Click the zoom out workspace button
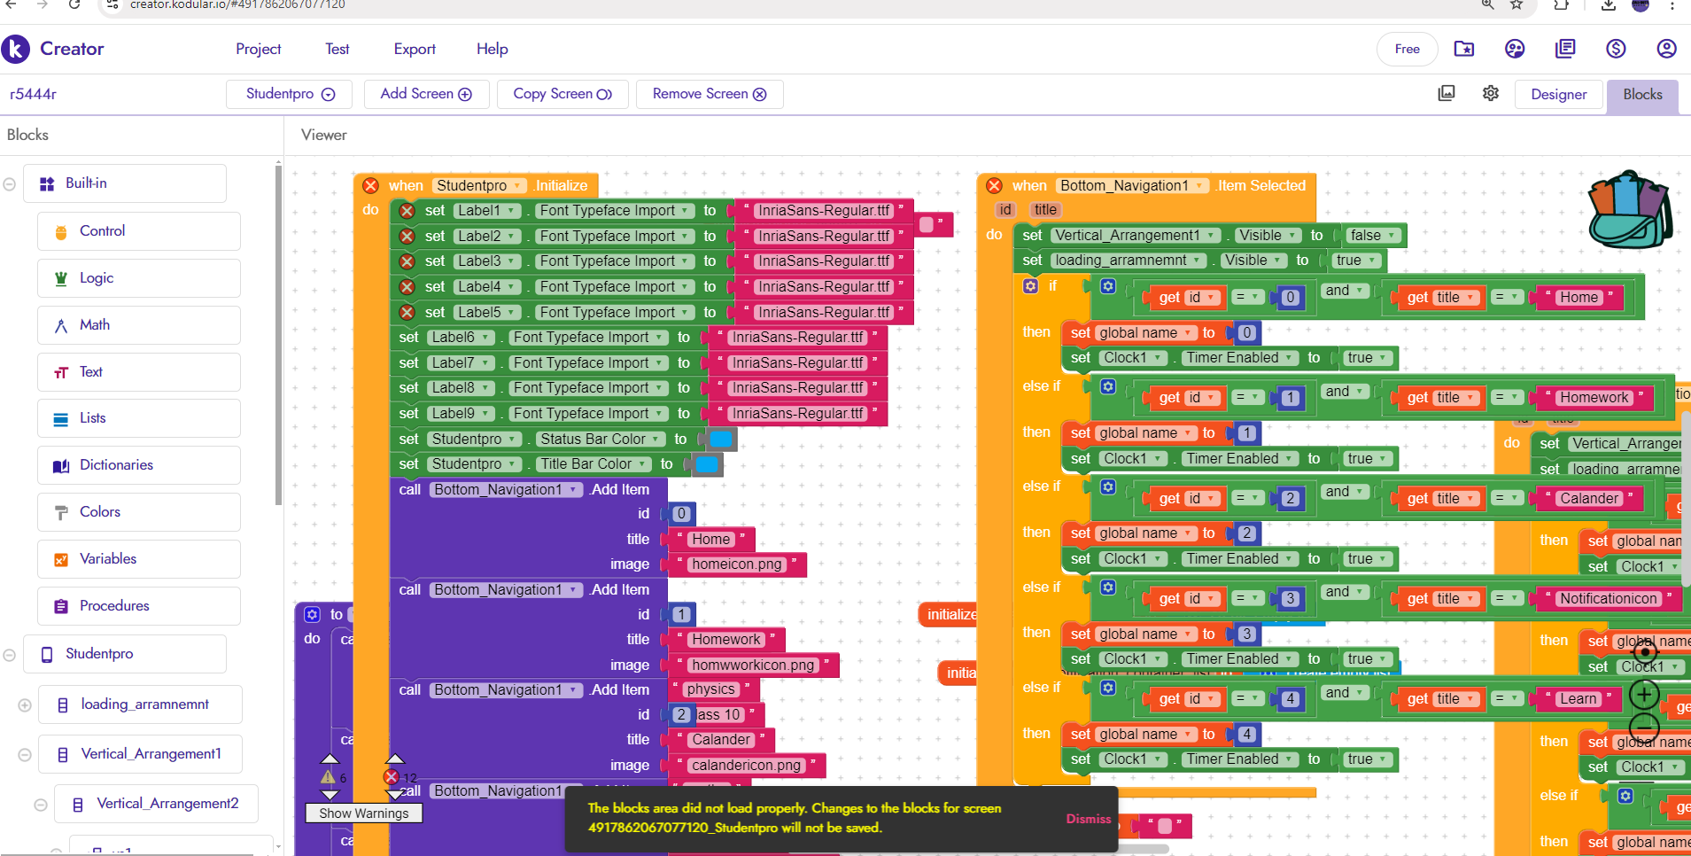Viewport: 1691px width, 856px height. 1644,728
